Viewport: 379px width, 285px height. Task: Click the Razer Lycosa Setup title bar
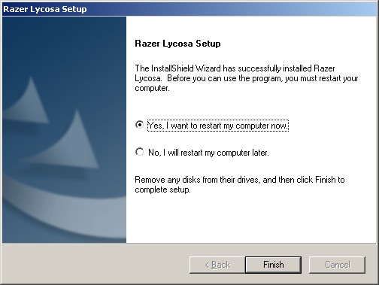189,9
